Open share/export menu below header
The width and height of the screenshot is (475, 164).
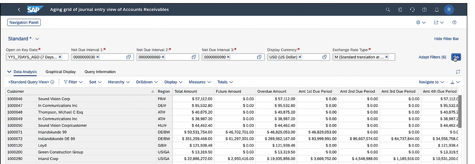tap(439, 23)
